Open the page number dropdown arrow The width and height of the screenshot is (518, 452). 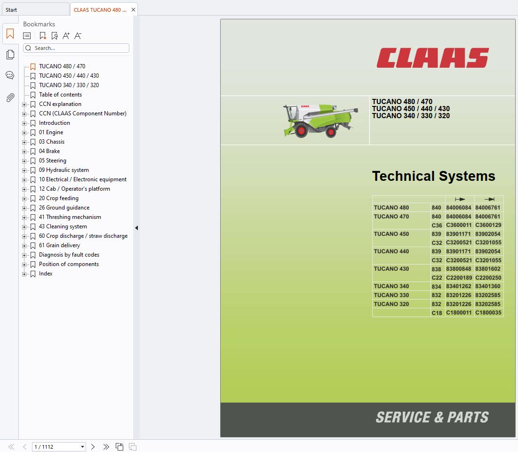pos(82,447)
